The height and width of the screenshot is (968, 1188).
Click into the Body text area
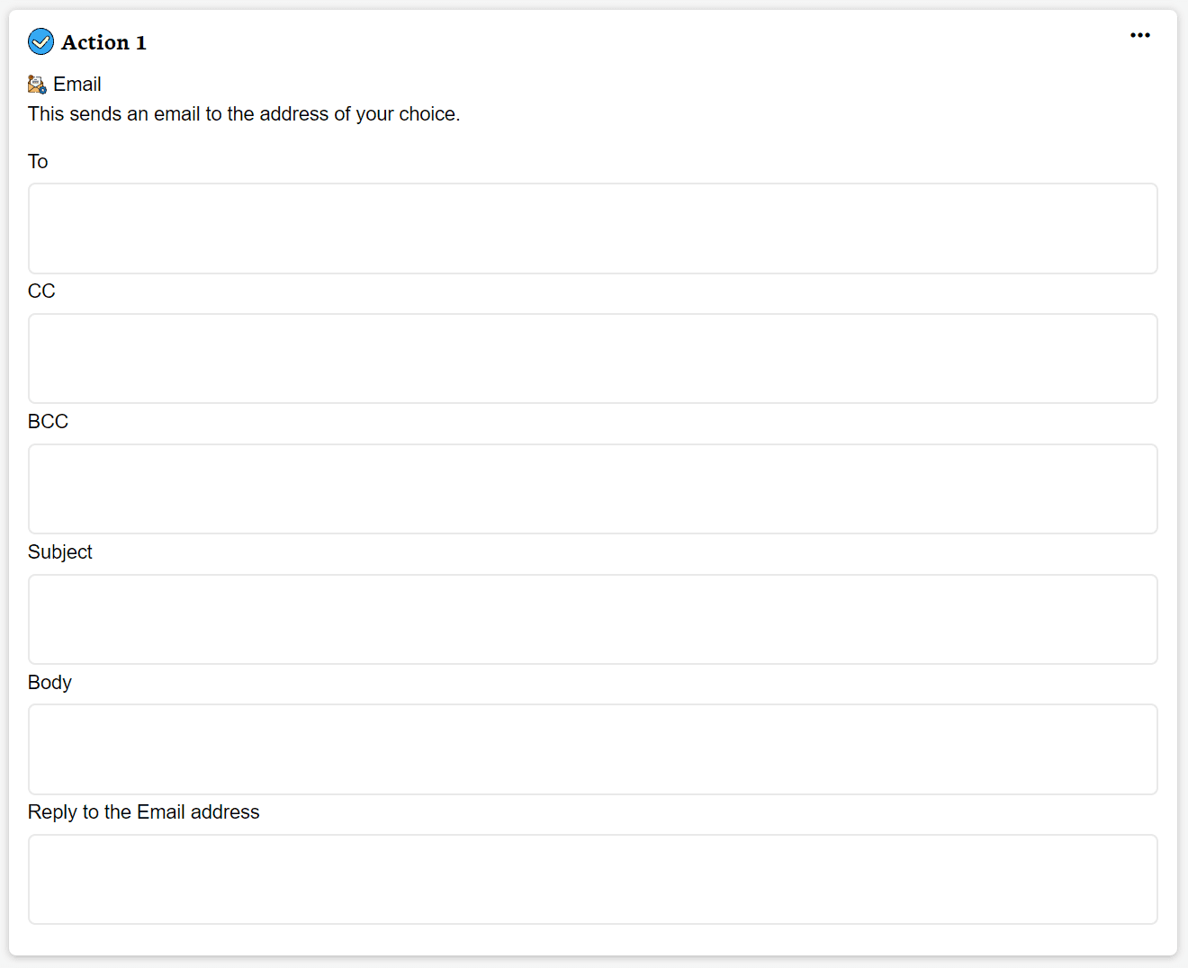[592, 749]
